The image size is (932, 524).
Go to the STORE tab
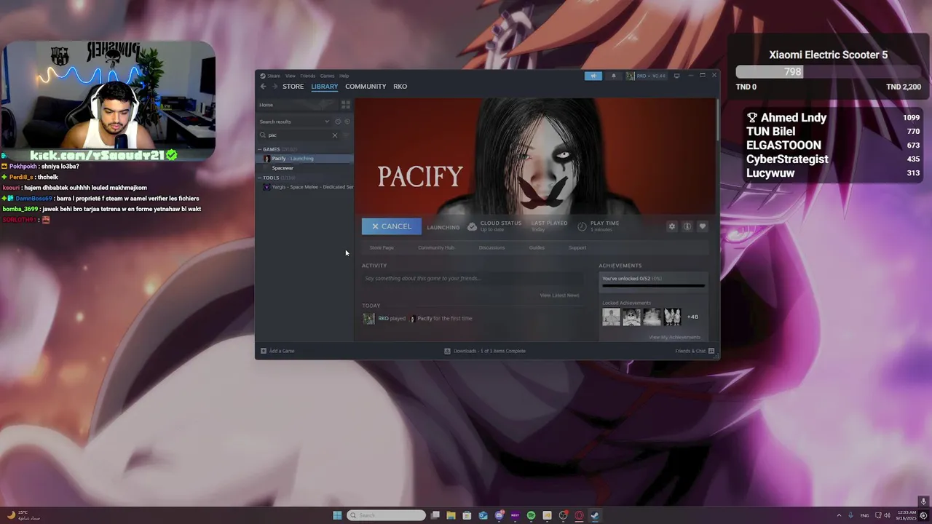tap(293, 87)
